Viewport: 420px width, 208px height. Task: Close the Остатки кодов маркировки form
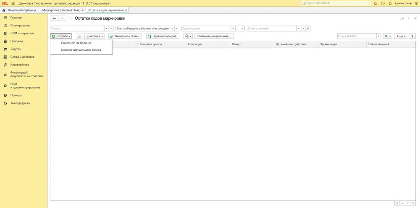point(415,18)
